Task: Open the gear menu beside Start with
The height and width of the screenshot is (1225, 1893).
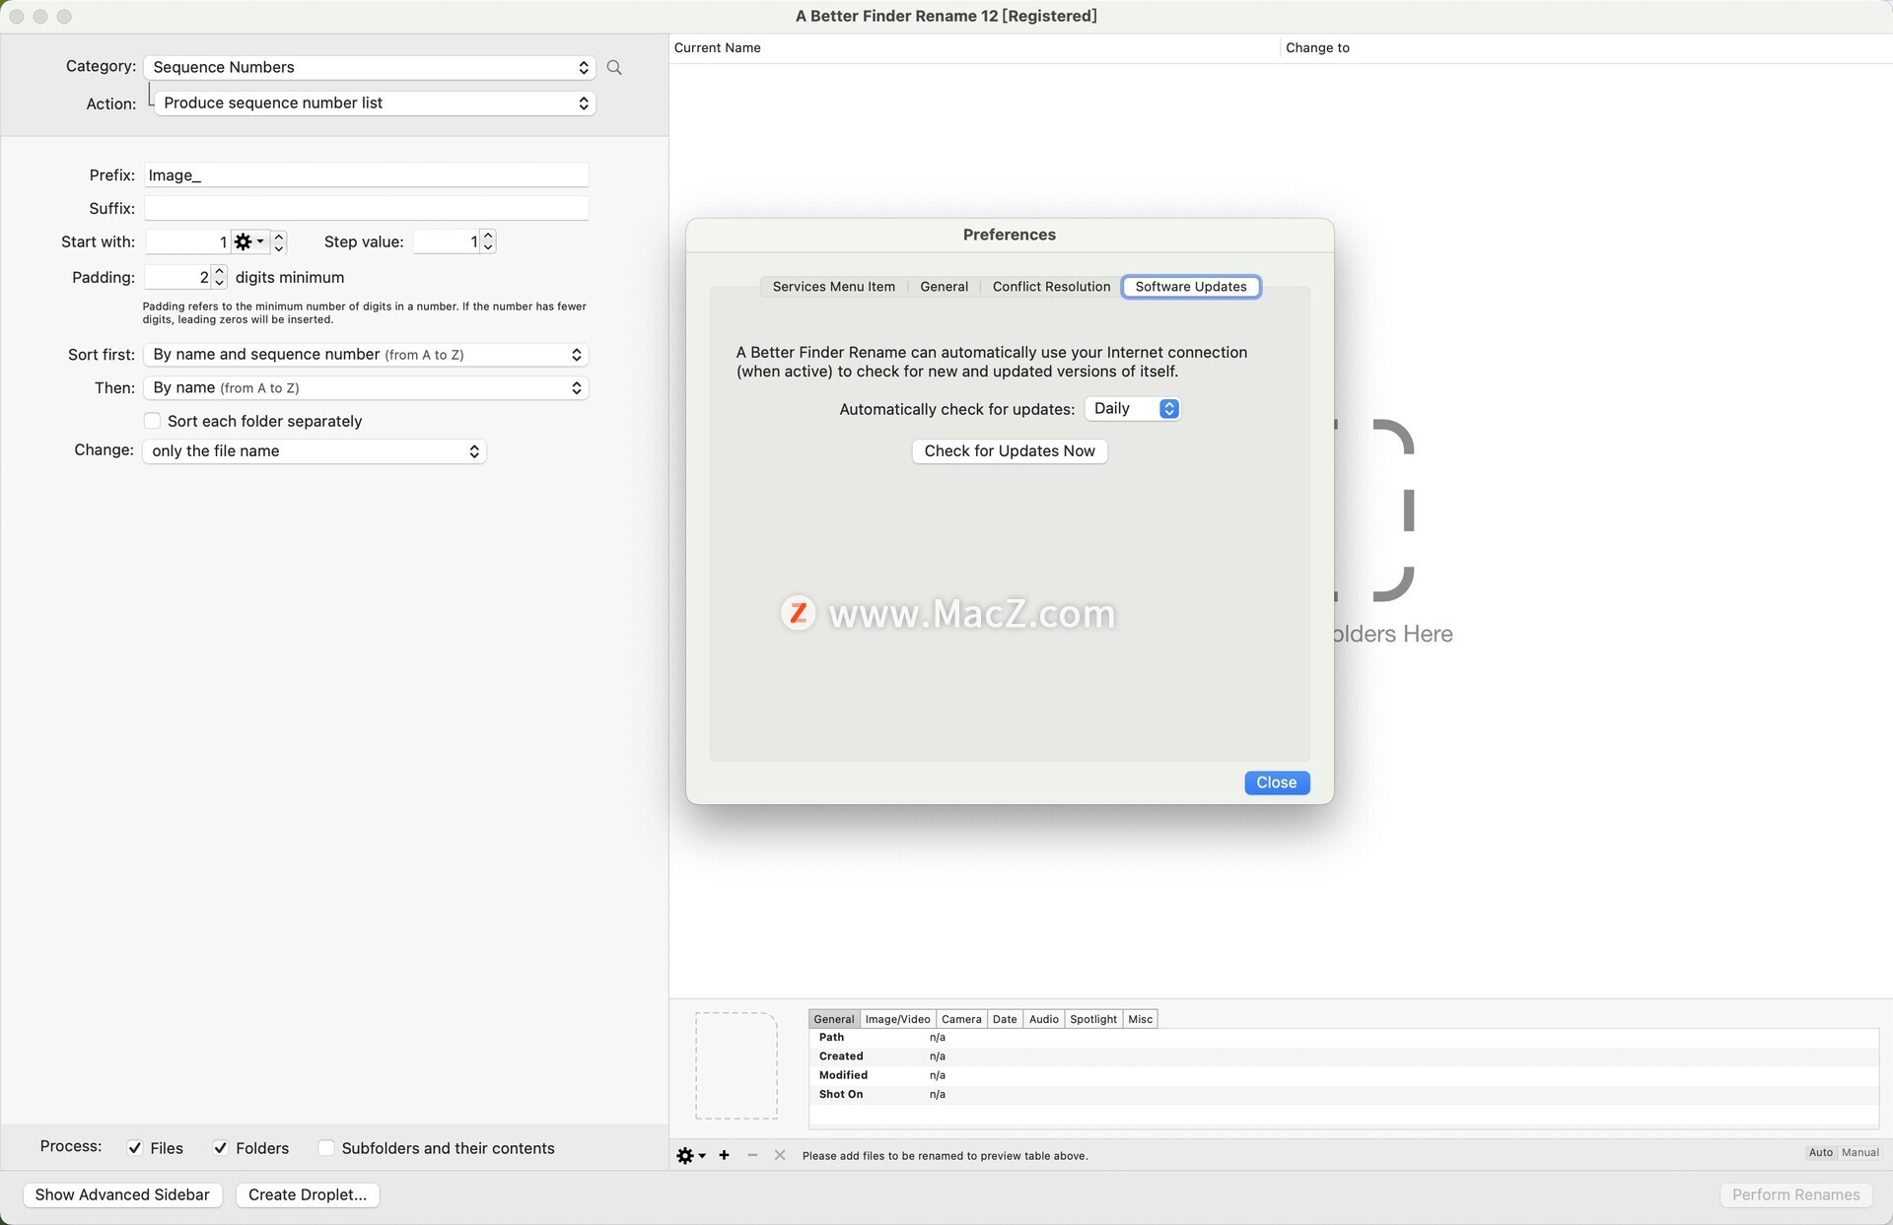Action: (248, 241)
